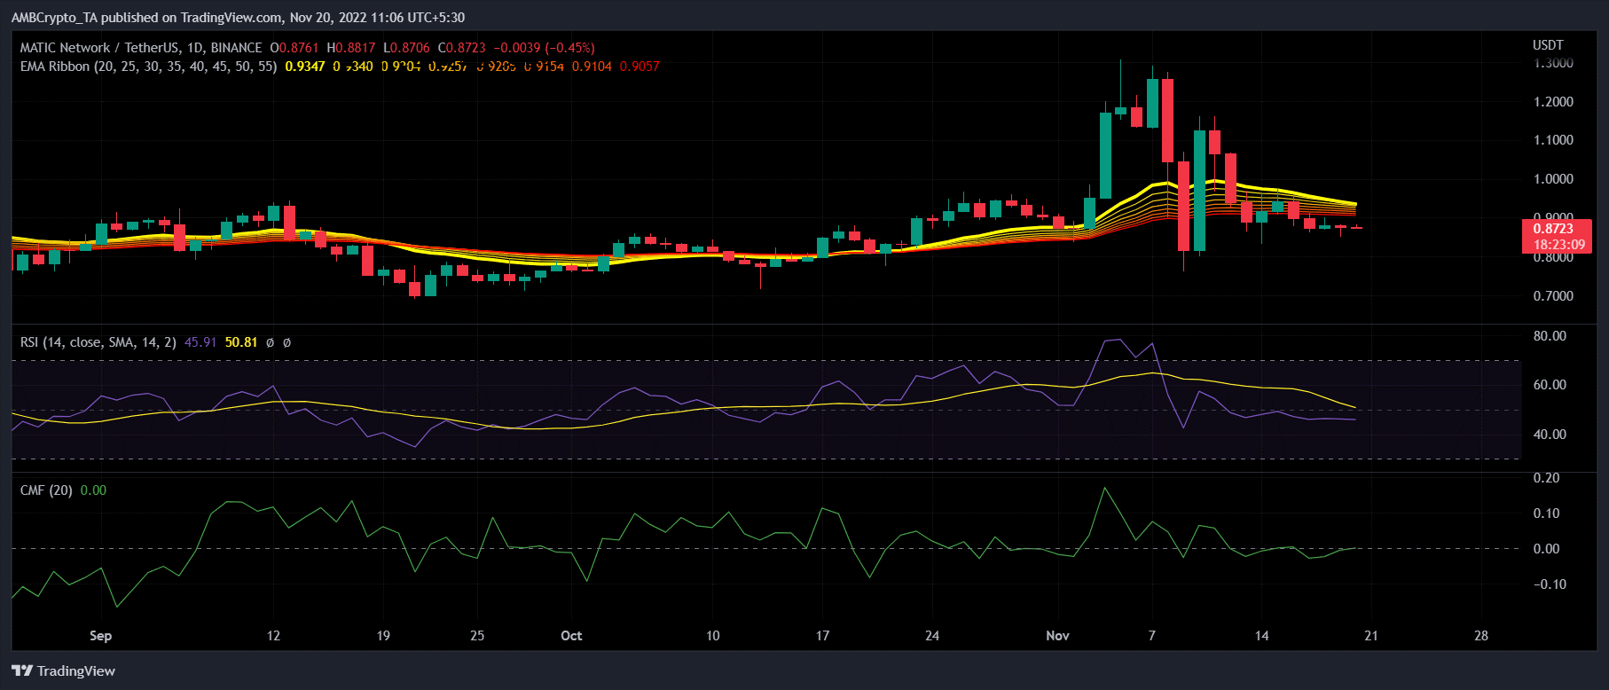Click the change value -0.0039 (-0.45%)
Viewport: 1609px width, 690px height.
pos(544,48)
